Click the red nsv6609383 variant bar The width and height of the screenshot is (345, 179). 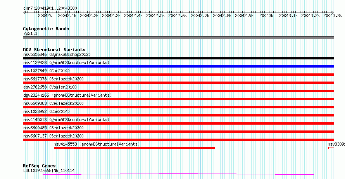point(178,107)
